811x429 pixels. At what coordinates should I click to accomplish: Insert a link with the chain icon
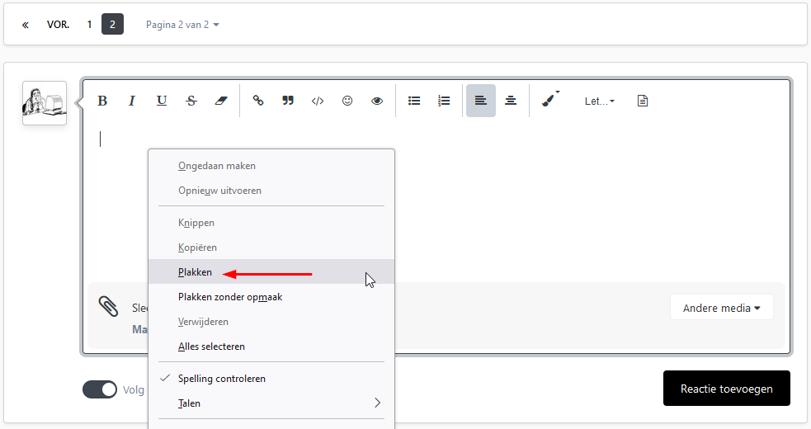[258, 101]
